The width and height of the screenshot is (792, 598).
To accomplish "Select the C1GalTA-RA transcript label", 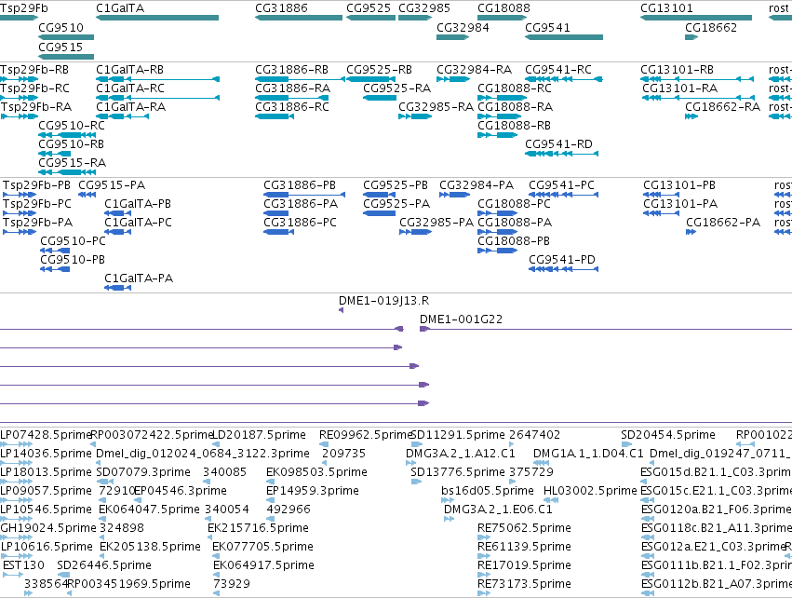I will click(131, 107).
